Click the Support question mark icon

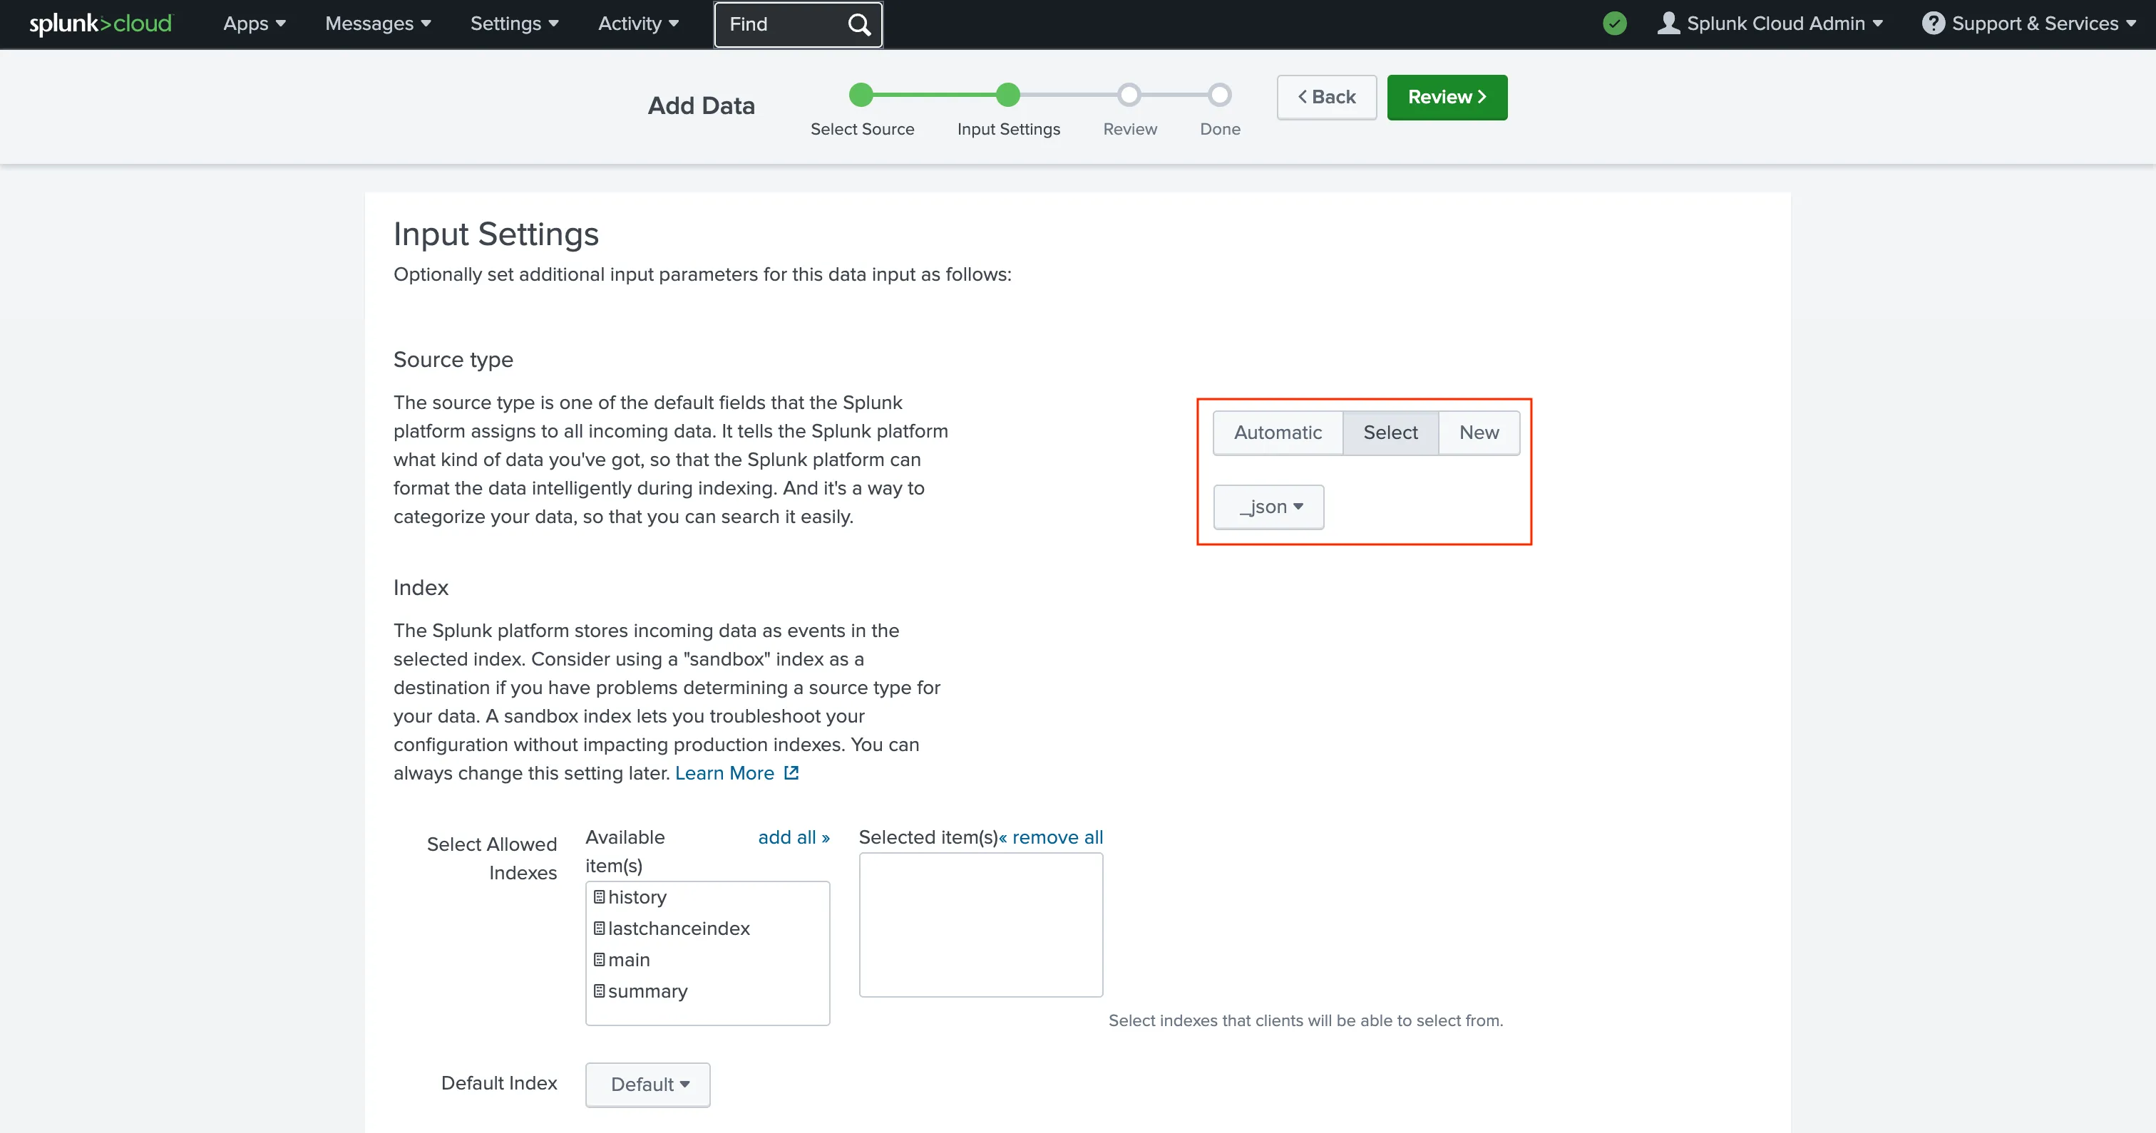click(1933, 23)
